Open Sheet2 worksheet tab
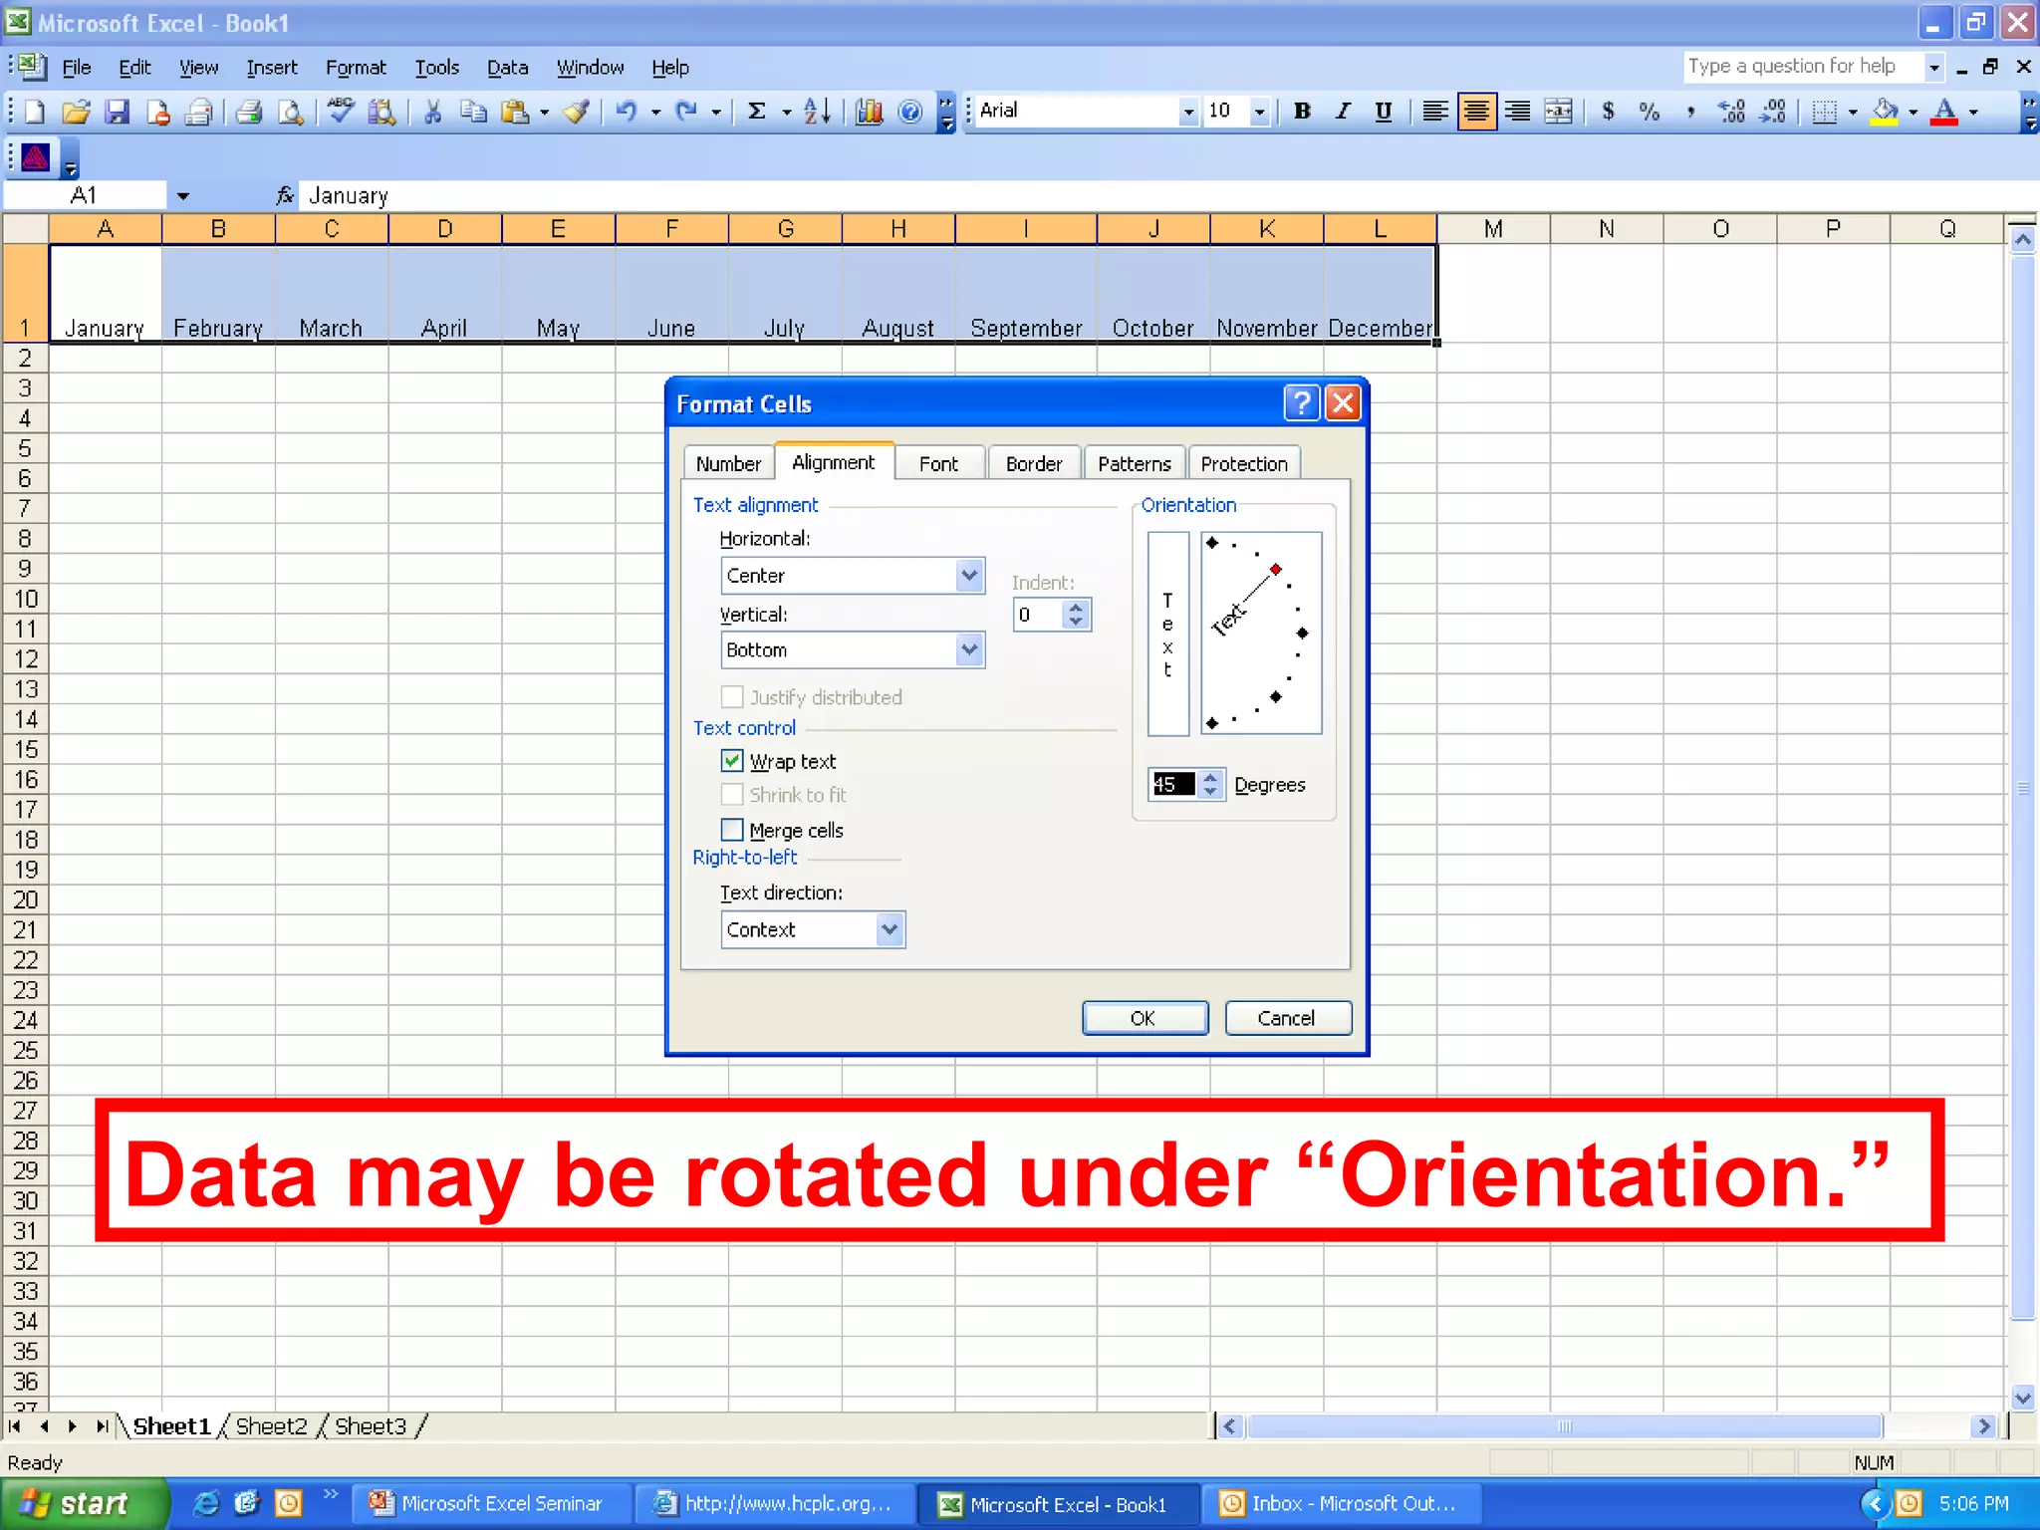The image size is (2040, 1530). (272, 1426)
